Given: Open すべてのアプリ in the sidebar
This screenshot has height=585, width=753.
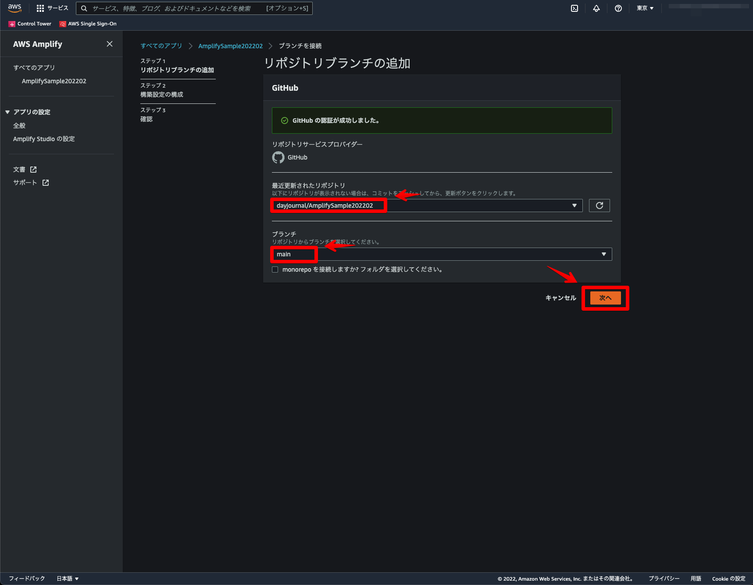Looking at the screenshot, I should (34, 67).
